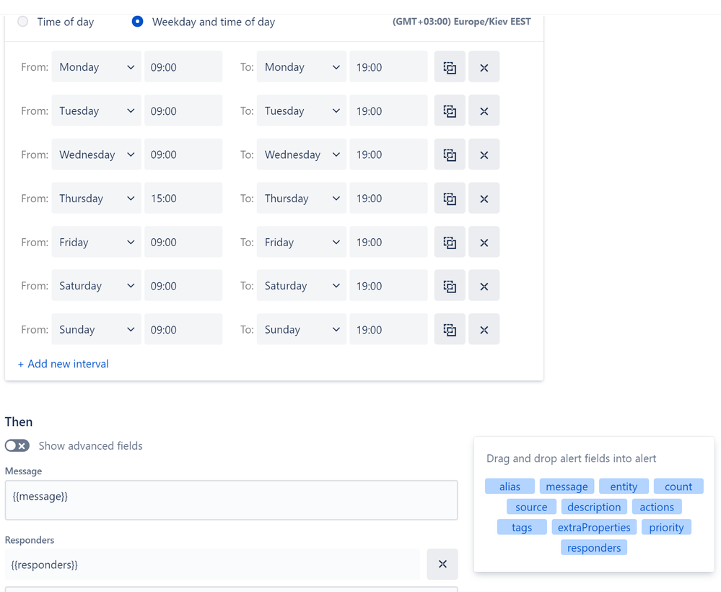Expand the To Thursday weekday dropdown
The height and width of the screenshot is (592, 721).
(x=302, y=199)
